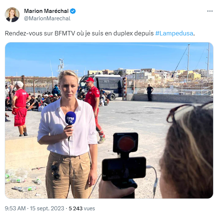Screen dimensions: 219x214
Task: Click the blue verified checkmark badge
Action: point(73,11)
